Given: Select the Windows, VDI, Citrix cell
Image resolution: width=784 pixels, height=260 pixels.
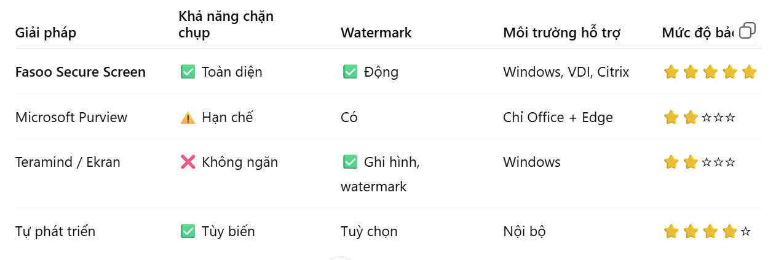Looking at the screenshot, I should tap(566, 72).
